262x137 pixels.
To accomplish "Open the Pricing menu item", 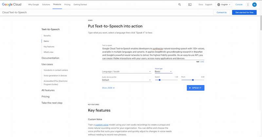I will [x=67, y=5].
